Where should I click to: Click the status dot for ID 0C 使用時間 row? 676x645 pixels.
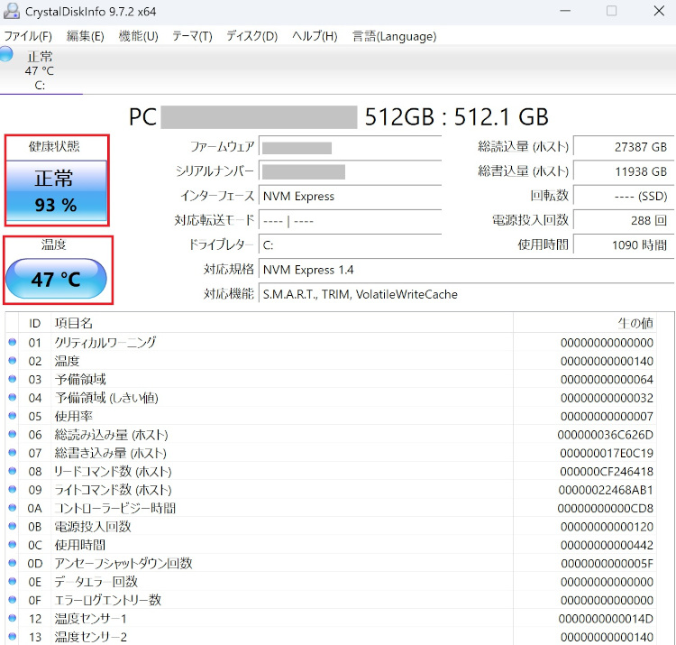coord(12,545)
